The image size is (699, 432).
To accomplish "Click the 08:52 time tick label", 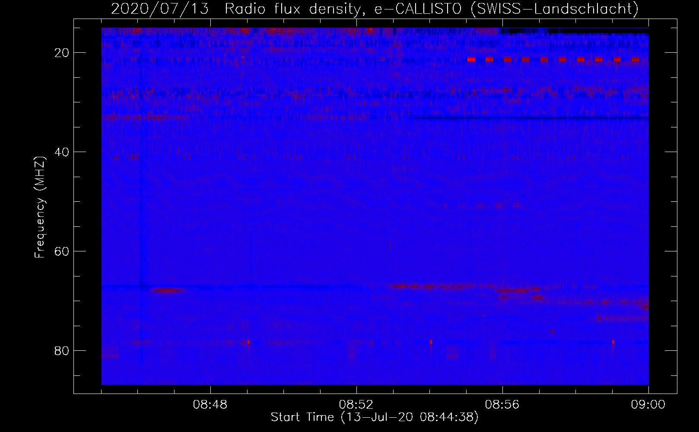I will [x=356, y=405].
